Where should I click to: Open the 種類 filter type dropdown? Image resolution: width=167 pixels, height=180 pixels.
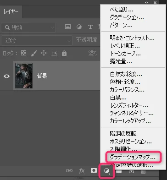coord(28,27)
